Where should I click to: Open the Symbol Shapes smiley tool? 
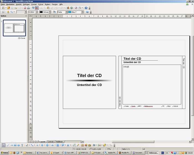[x=47, y=145]
